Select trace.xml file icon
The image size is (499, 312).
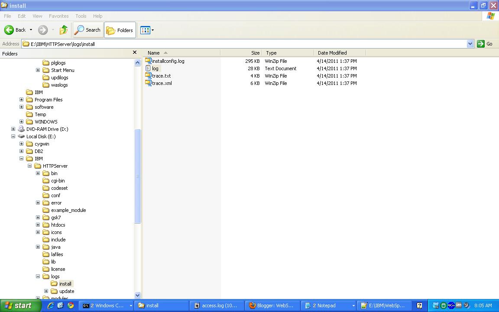[148, 83]
